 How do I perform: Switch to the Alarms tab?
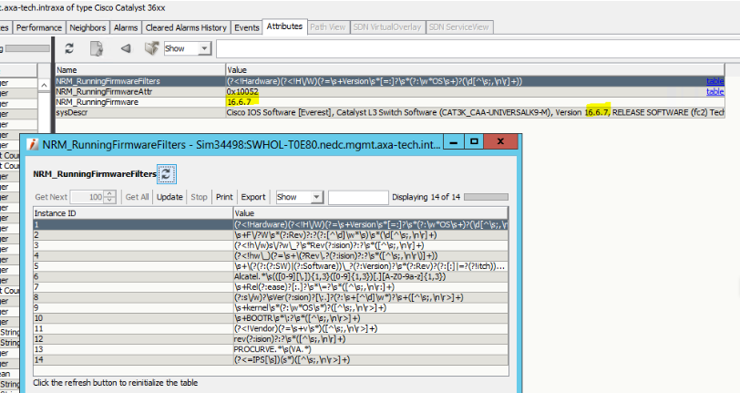tap(126, 27)
